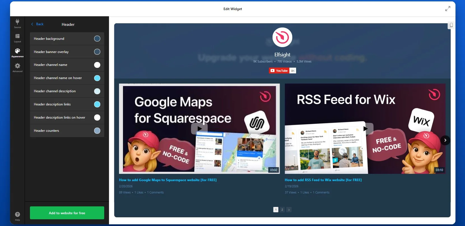
Task: Click the pagination next arrow
Action: tap(289, 209)
